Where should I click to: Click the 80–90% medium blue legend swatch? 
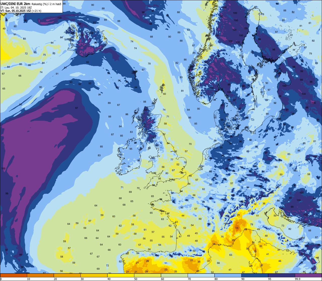pos(228,275)
